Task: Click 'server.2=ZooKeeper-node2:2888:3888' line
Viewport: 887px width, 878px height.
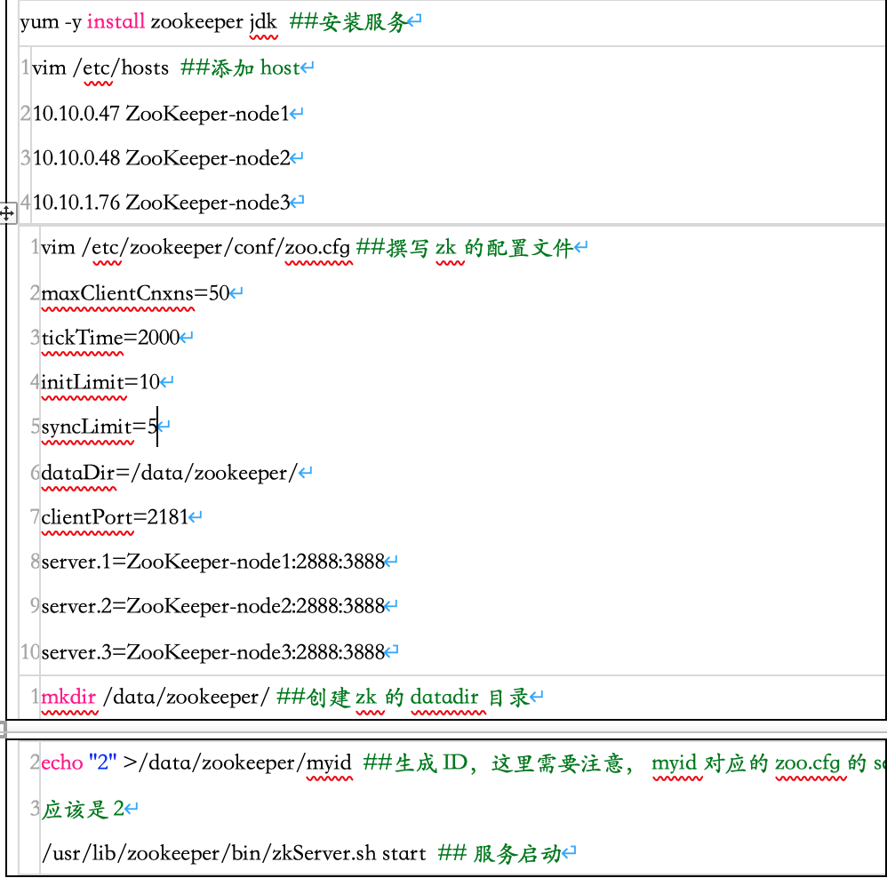Action: [x=212, y=606]
